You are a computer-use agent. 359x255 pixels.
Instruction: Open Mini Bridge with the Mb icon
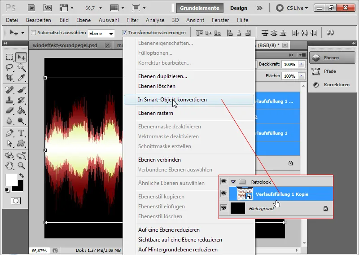[48, 8]
